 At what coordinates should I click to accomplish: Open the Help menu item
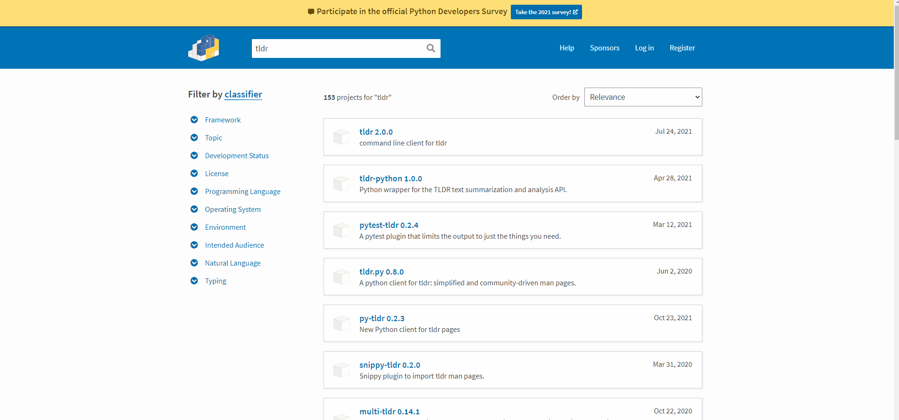click(566, 48)
